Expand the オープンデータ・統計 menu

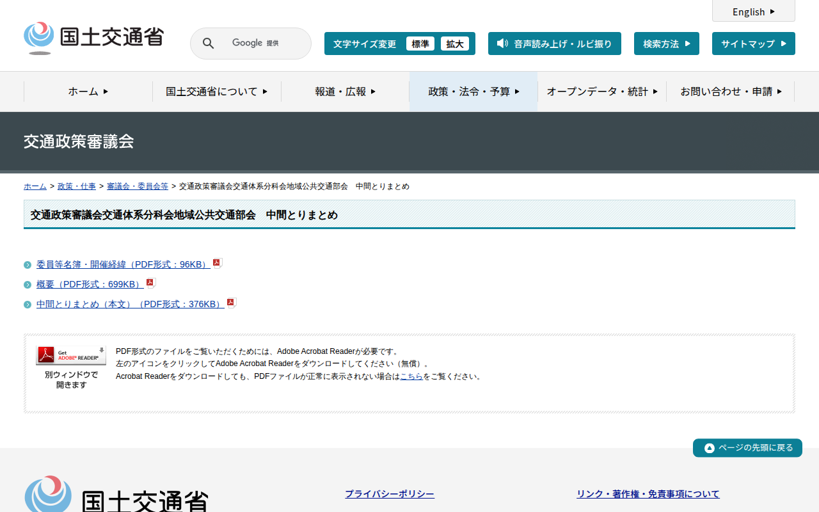coord(601,92)
